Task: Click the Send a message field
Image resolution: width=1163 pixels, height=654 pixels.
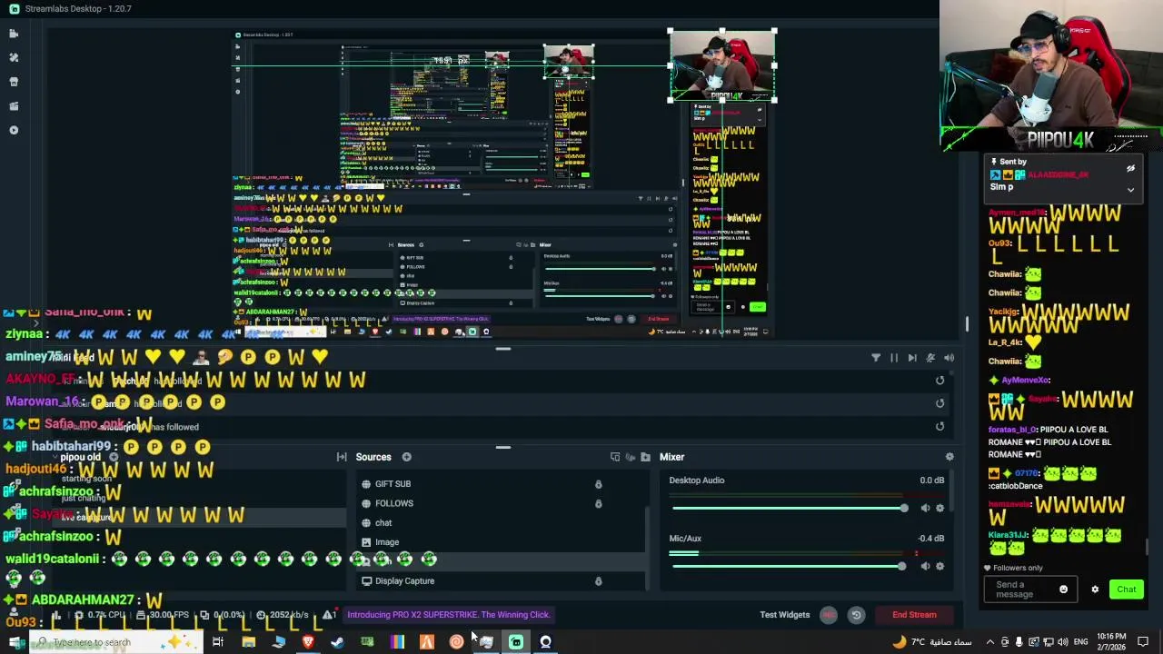Action: click(x=1029, y=590)
